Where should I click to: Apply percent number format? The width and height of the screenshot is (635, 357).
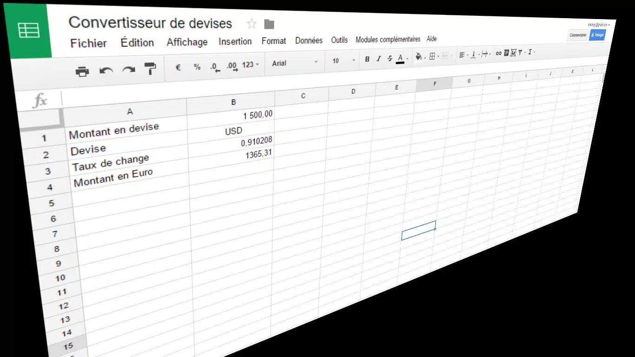click(197, 67)
